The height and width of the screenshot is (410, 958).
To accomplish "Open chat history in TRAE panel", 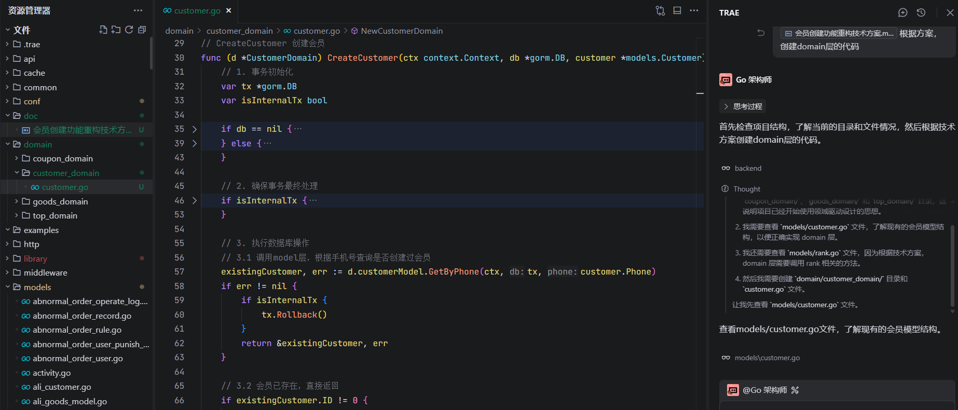I will click(921, 12).
